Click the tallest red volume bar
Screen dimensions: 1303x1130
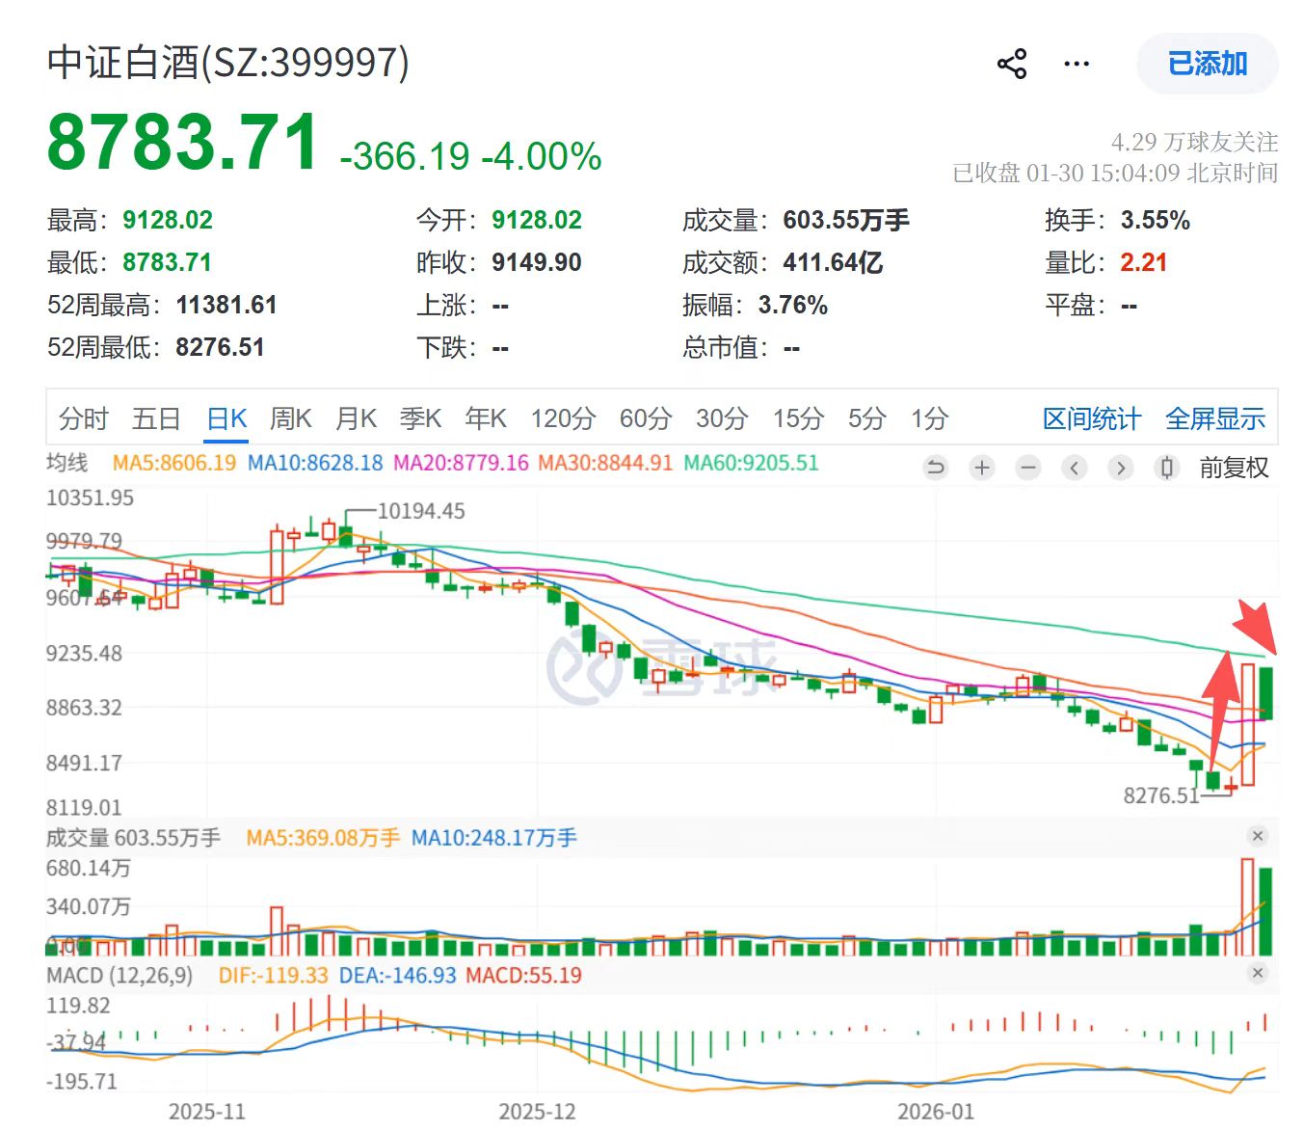pos(1248,906)
